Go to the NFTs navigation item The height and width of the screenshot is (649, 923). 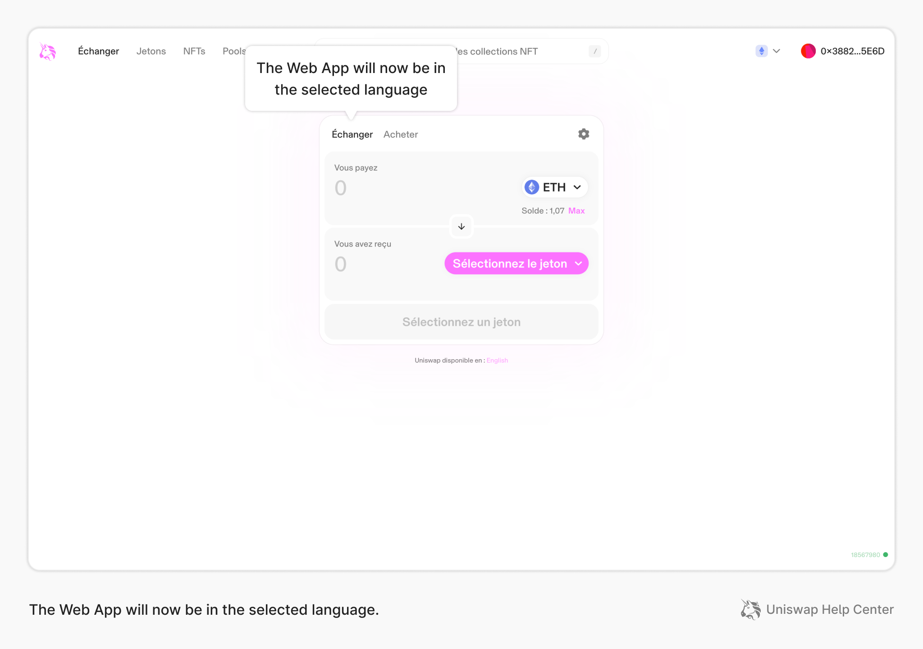click(x=194, y=51)
